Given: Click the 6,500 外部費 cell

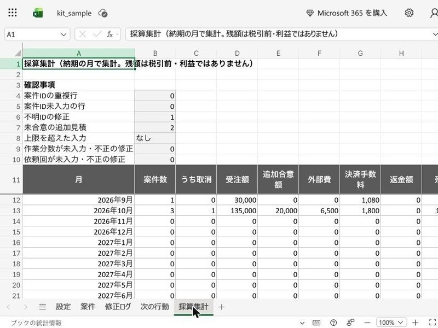Looking at the screenshot, I should [319, 210].
